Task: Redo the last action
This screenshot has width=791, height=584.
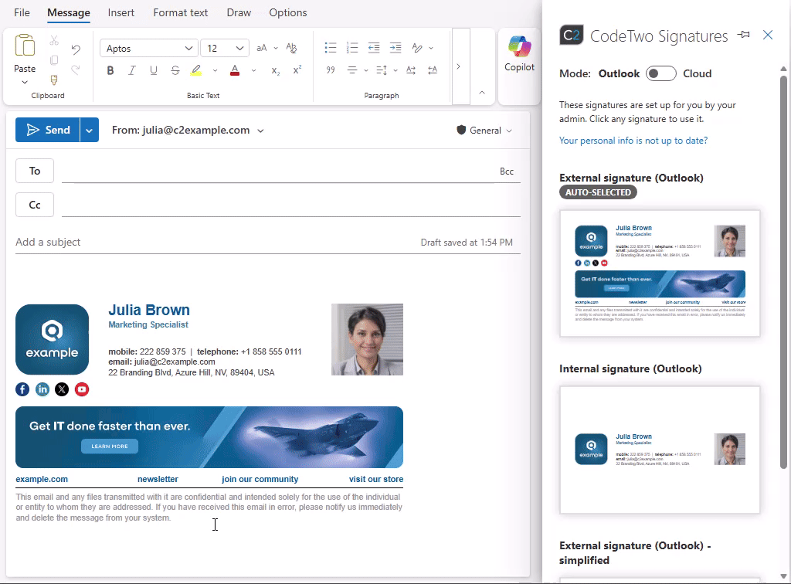Action: (76, 70)
